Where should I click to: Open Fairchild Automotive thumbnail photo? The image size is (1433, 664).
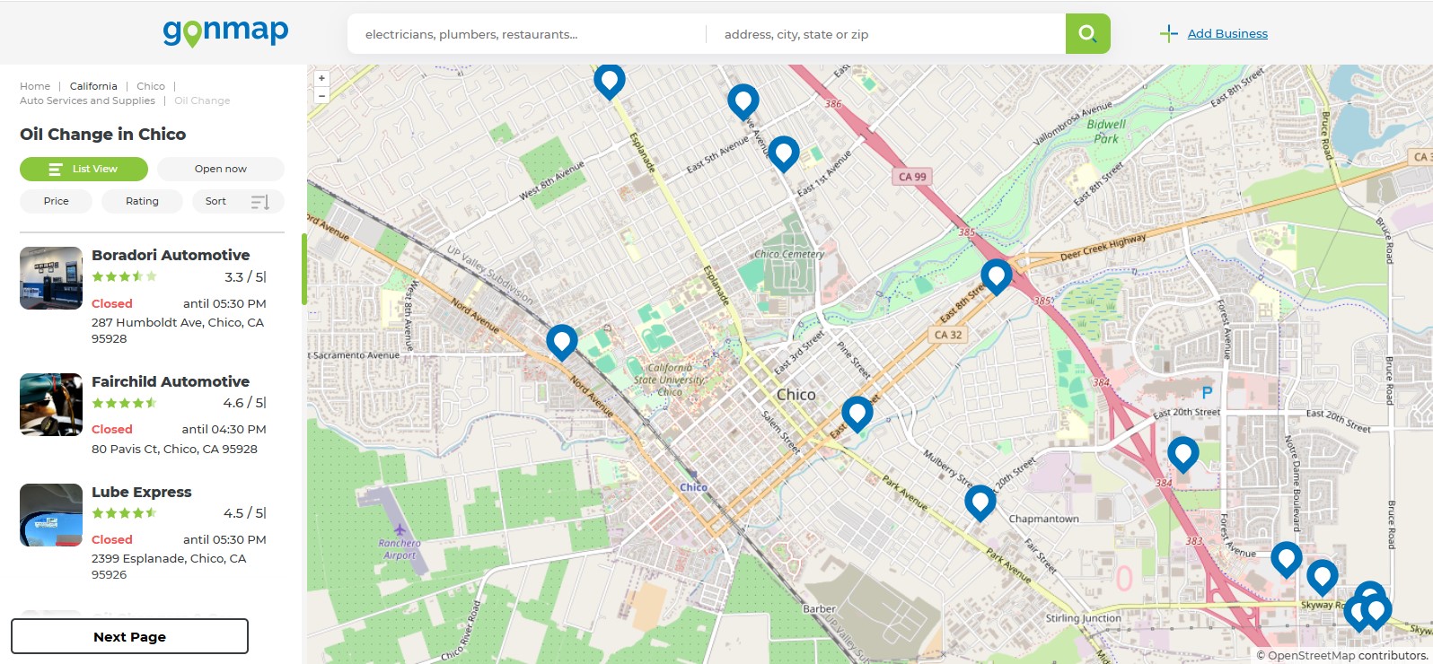click(51, 405)
